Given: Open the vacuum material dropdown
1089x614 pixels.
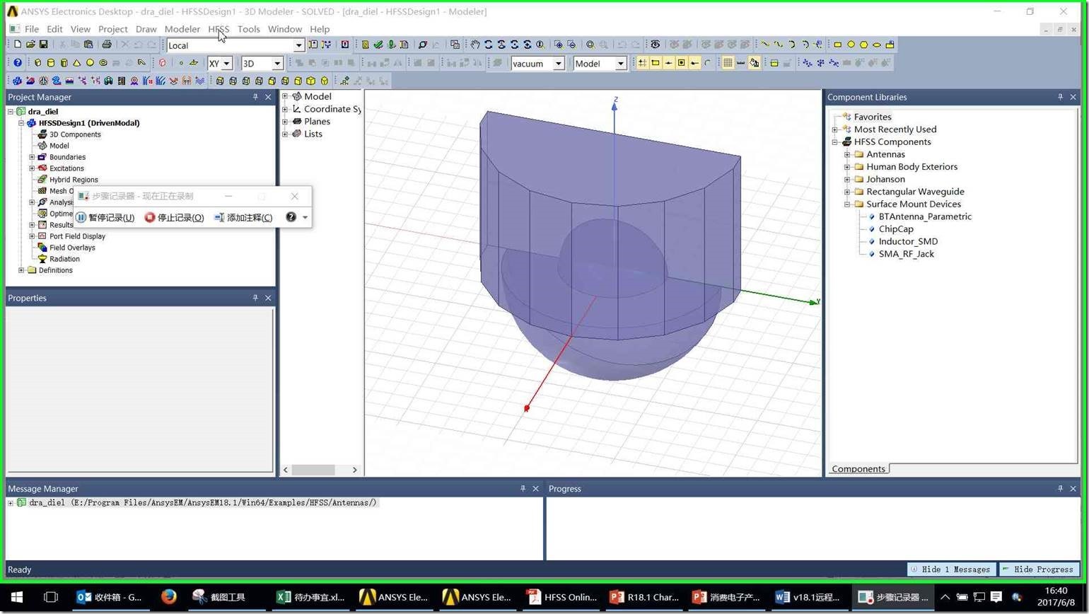Looking at the screenshot, I should pos(558,64).
